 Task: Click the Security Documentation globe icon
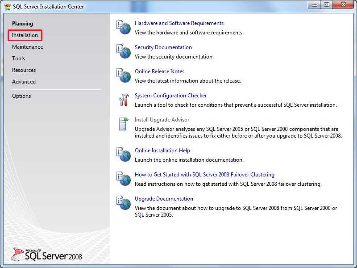(x=124, y=51)
